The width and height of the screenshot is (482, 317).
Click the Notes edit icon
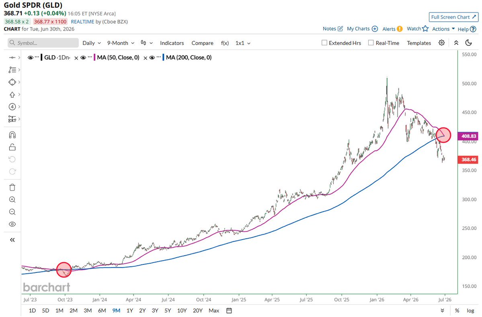[x=340, y=28]
